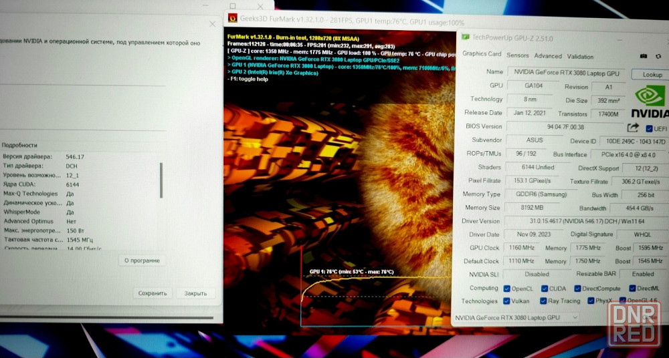The height and width of the screenshot is (358, 669).
Task: Toggle the PhysX checkbox
Action: pyautogui.click(x=591, y=301)
